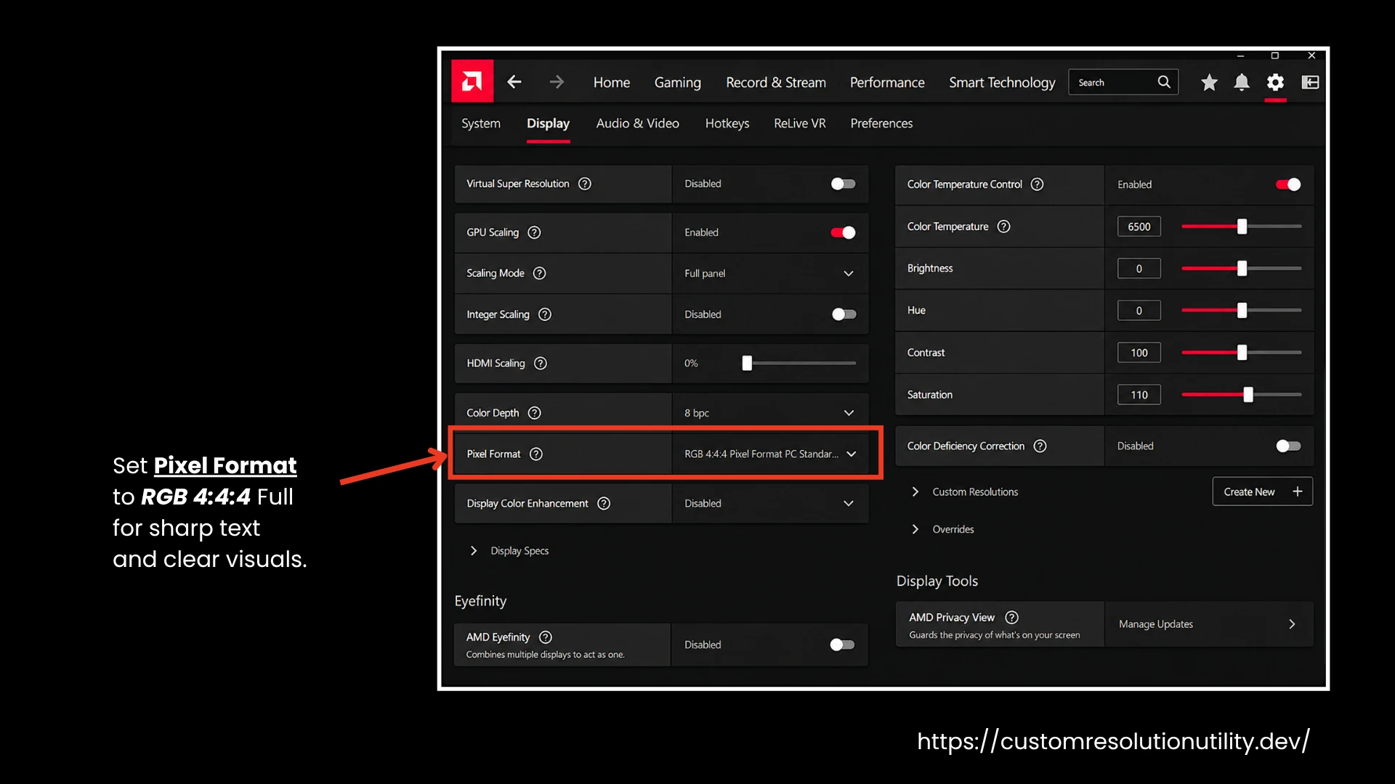The width and height of the screenshot is (1395, 784).
Task: Show help for AMD Privacy View
Action: 1012,617
